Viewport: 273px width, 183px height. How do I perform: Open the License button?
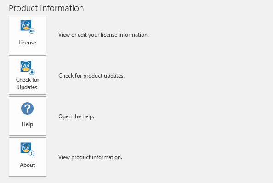tap(28, 34)
